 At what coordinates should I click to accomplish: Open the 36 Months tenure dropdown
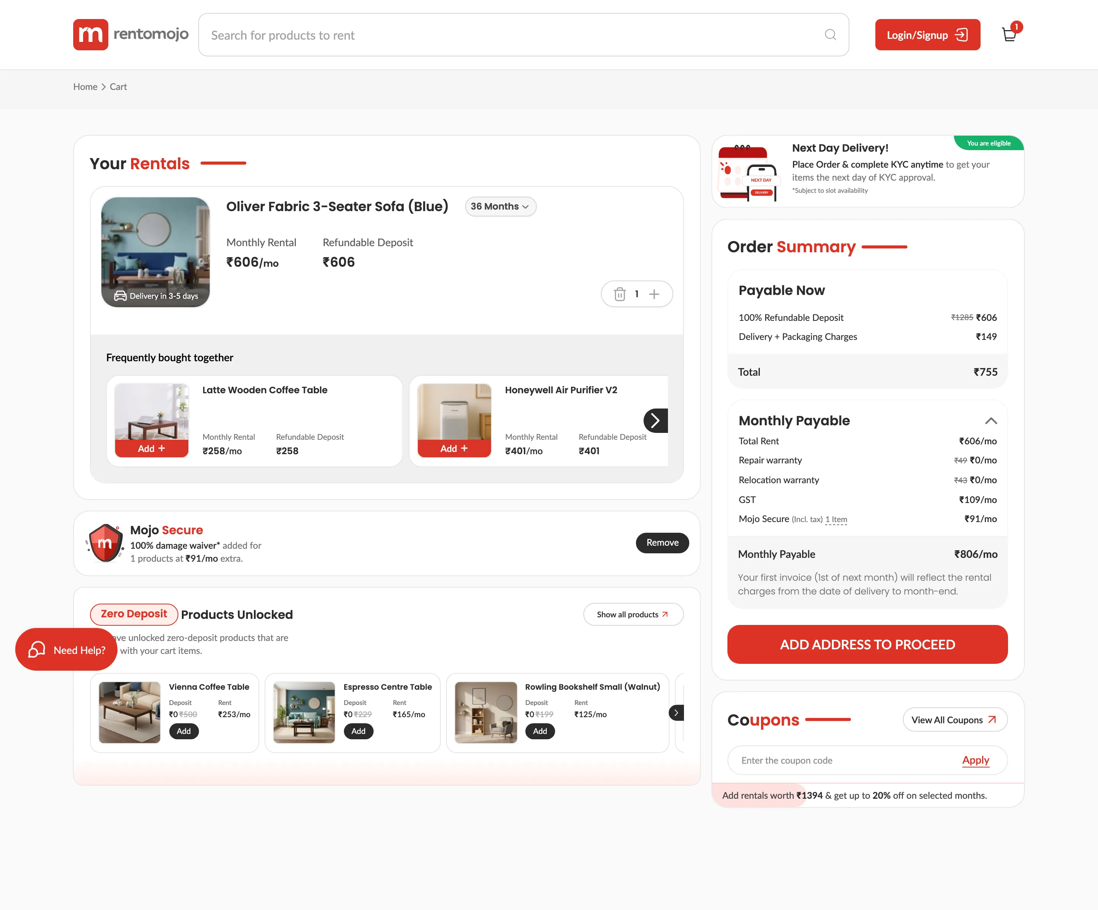point(500,207)
